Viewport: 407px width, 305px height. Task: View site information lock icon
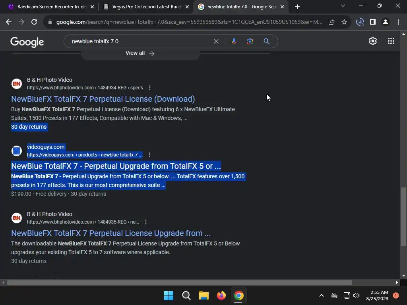50,22
